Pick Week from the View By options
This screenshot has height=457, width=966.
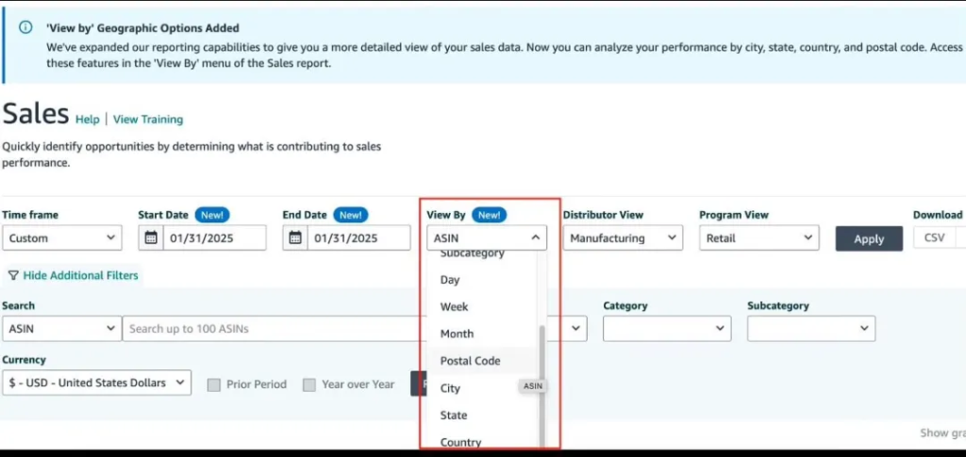[455, 307]
